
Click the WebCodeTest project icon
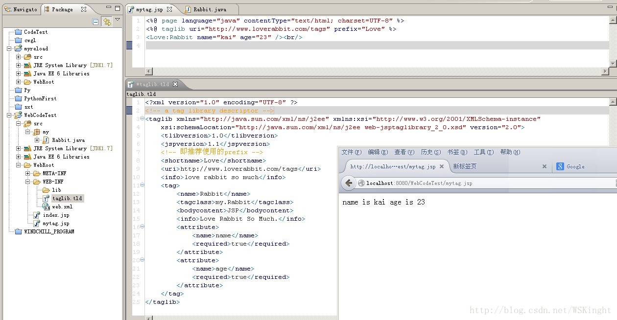[18, 115]
